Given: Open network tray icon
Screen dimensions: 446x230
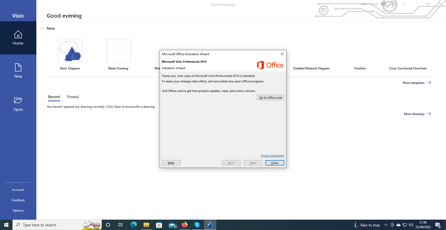Looking at the screenshot, I should tap(405, 225).
